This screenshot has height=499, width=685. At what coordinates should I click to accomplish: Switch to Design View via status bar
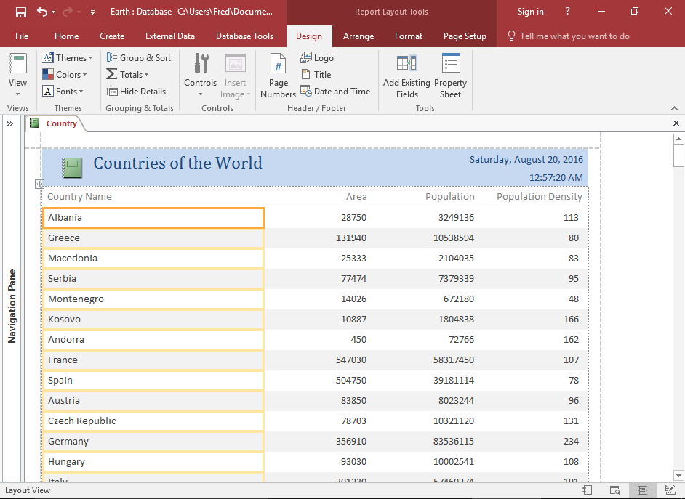point(670,490)
